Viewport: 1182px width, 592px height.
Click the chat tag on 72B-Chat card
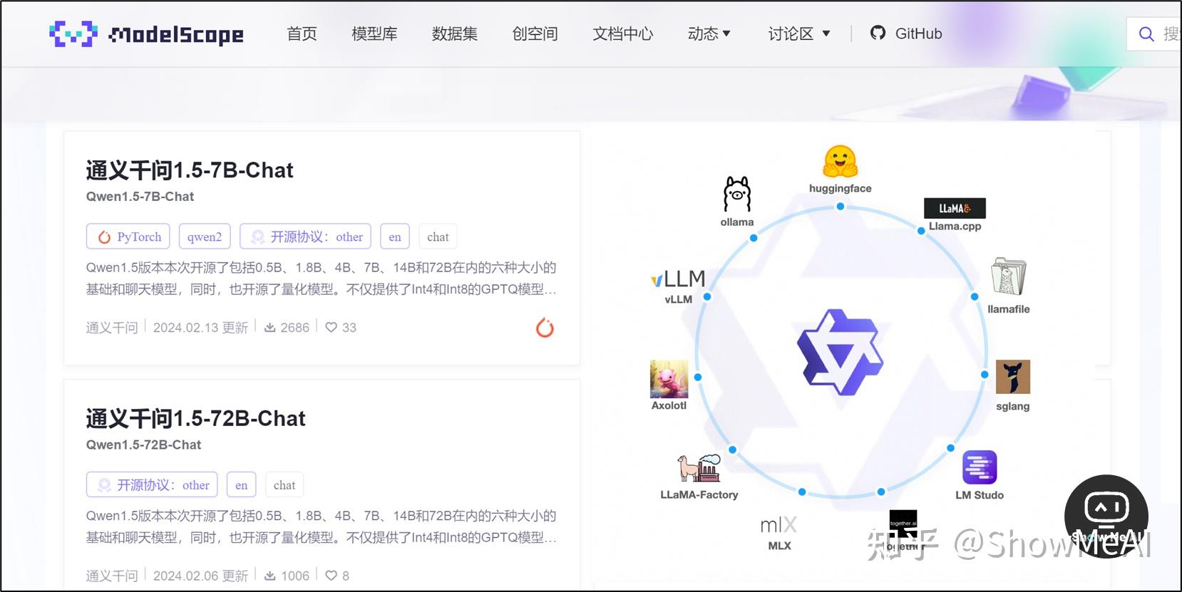coord(284,484)
